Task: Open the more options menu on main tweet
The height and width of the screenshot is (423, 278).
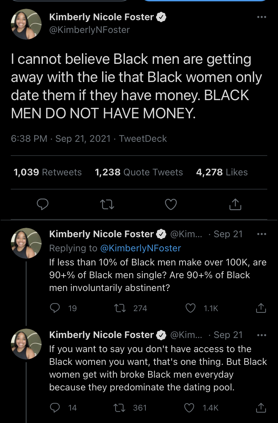Action: point(262,17)
